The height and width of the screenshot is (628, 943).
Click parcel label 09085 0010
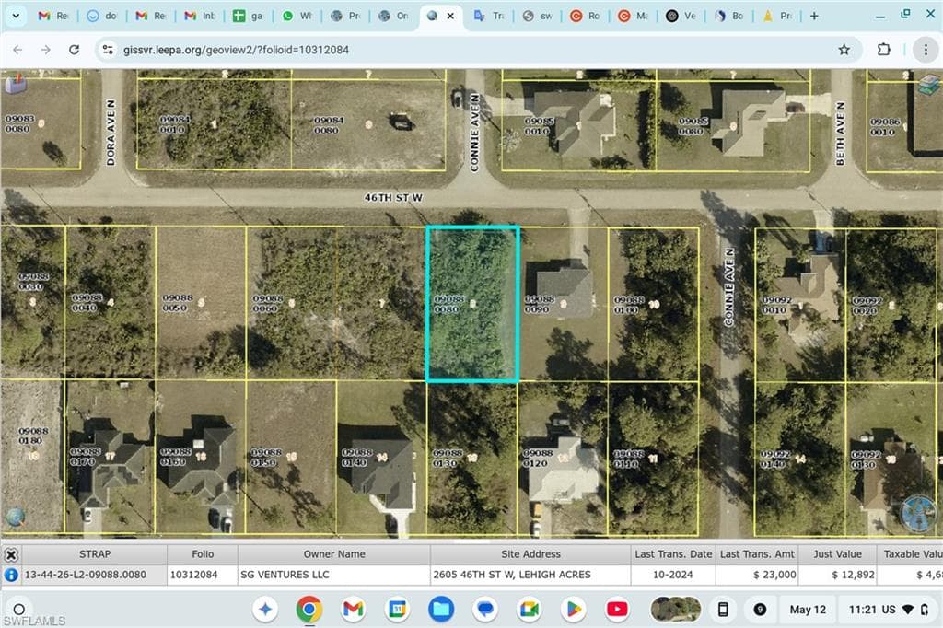[x=540, y=126]
